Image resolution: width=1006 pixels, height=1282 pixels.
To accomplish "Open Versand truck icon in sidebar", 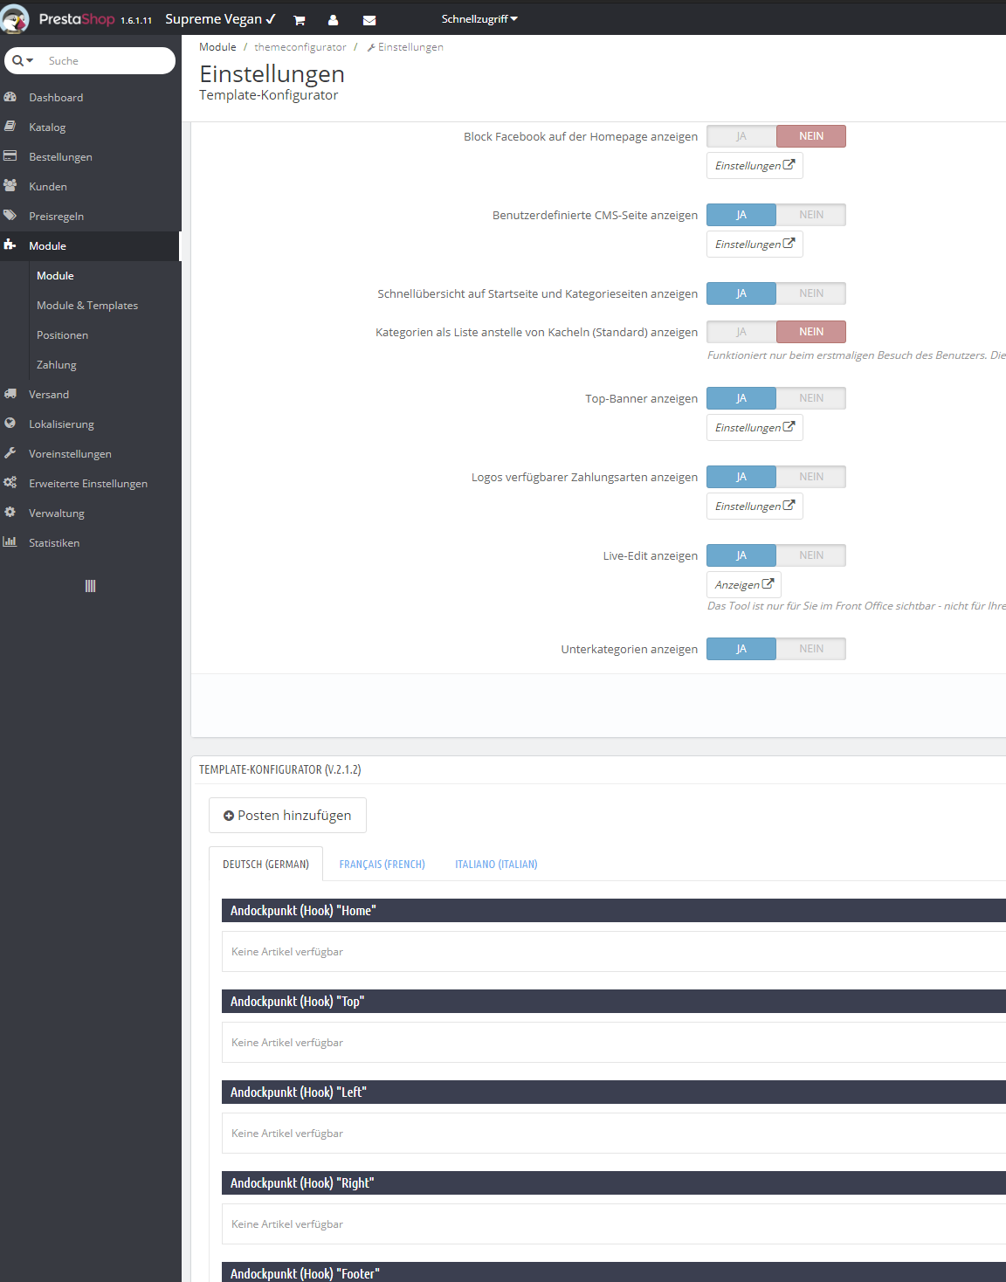I will point(10,394).
